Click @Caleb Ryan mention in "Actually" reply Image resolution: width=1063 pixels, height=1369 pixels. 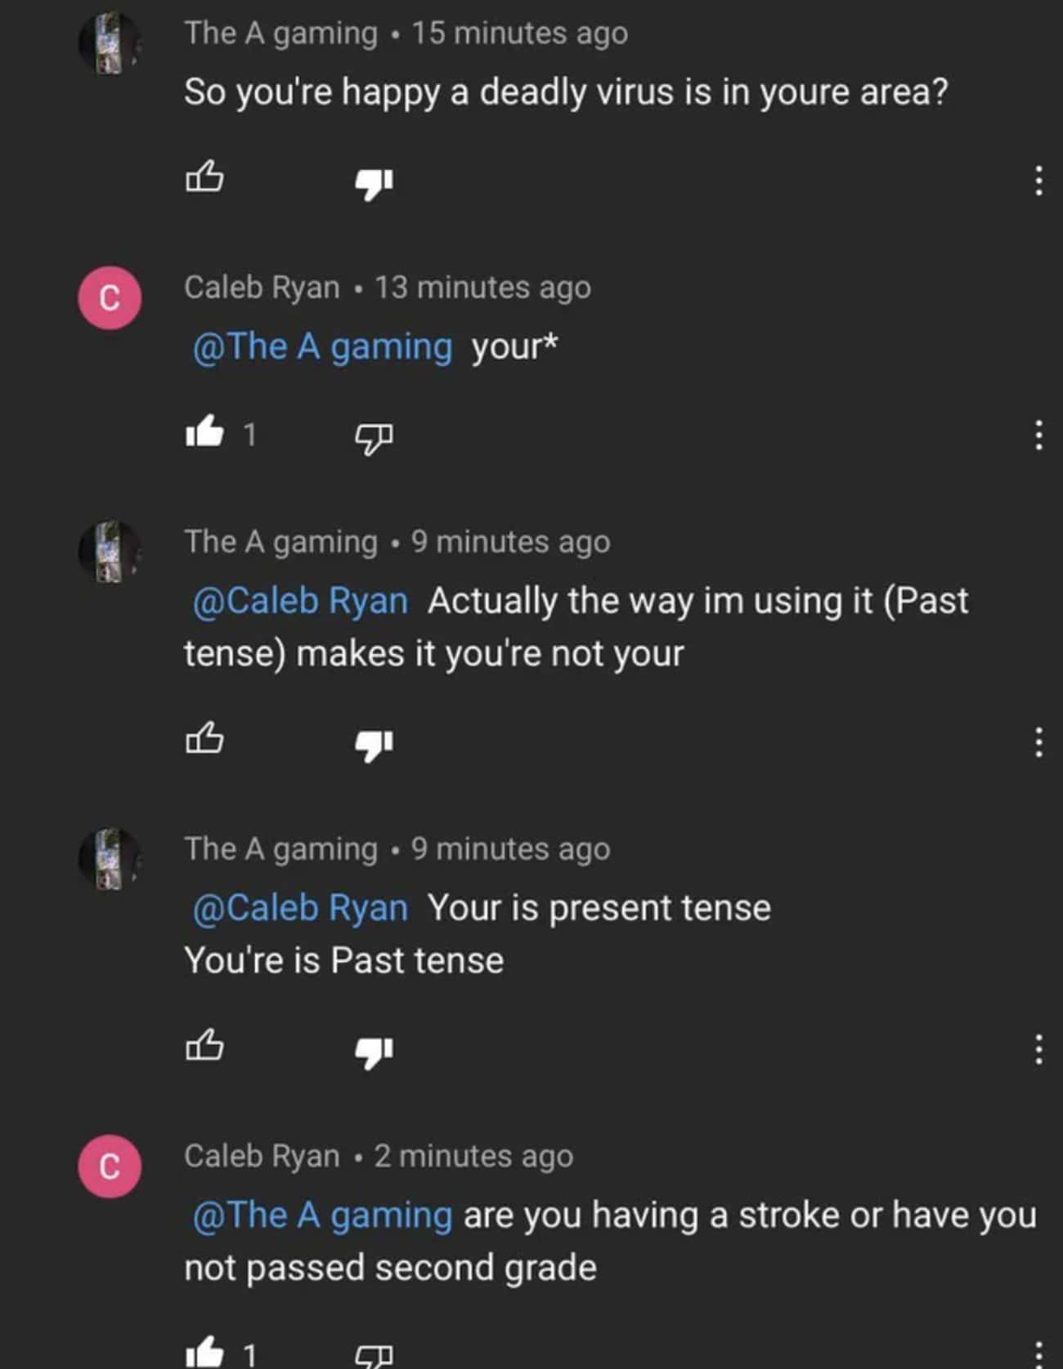[300, 601]
